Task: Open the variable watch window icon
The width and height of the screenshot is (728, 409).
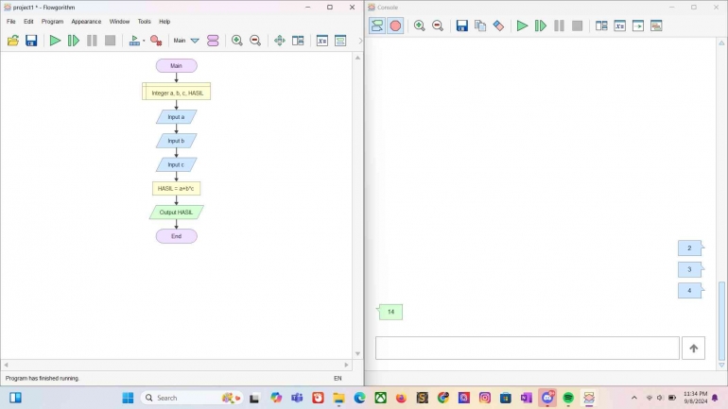Action: click(x=321, y=41)
